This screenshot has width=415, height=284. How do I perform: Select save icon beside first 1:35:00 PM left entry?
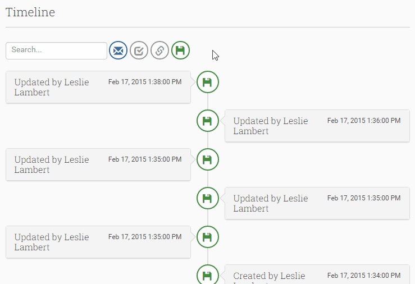click(x=208, y=159)
